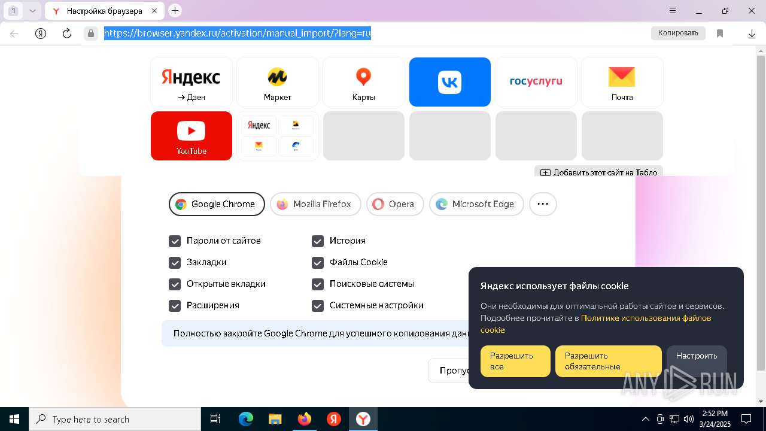
Task: Select Opera as import source
Action: pyautogui.click(x=395, y=204)
